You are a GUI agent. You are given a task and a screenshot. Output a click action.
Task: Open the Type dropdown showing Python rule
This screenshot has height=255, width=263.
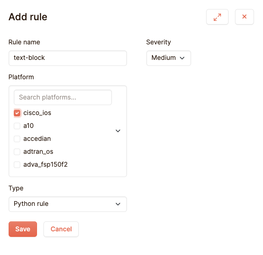click(68, 204)
